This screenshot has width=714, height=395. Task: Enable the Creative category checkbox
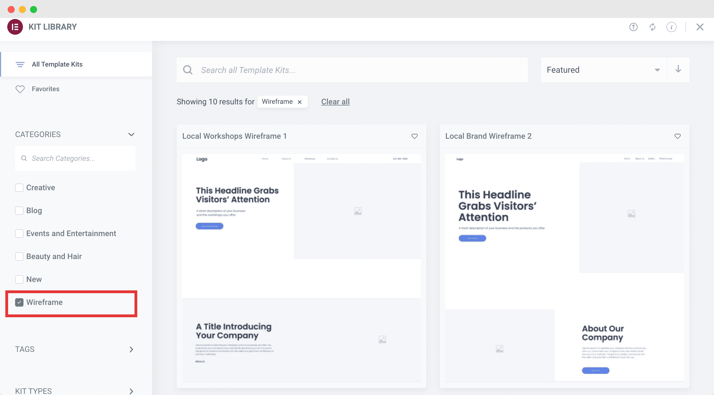[19, 187]
